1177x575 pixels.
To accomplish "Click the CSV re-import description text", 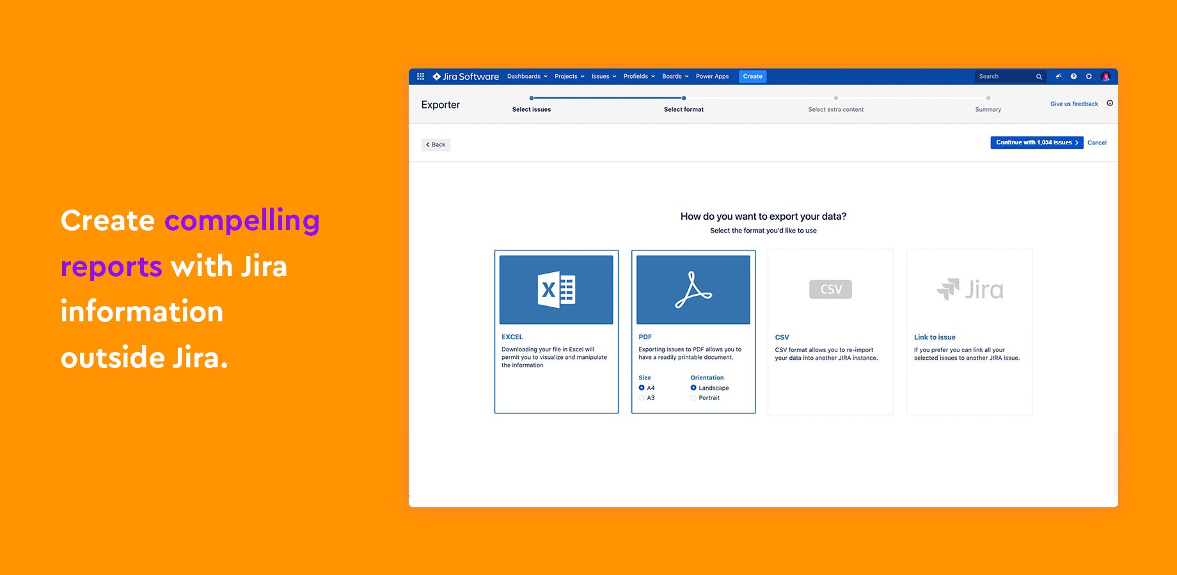I will pyautogui.click(x=826, y=354).
